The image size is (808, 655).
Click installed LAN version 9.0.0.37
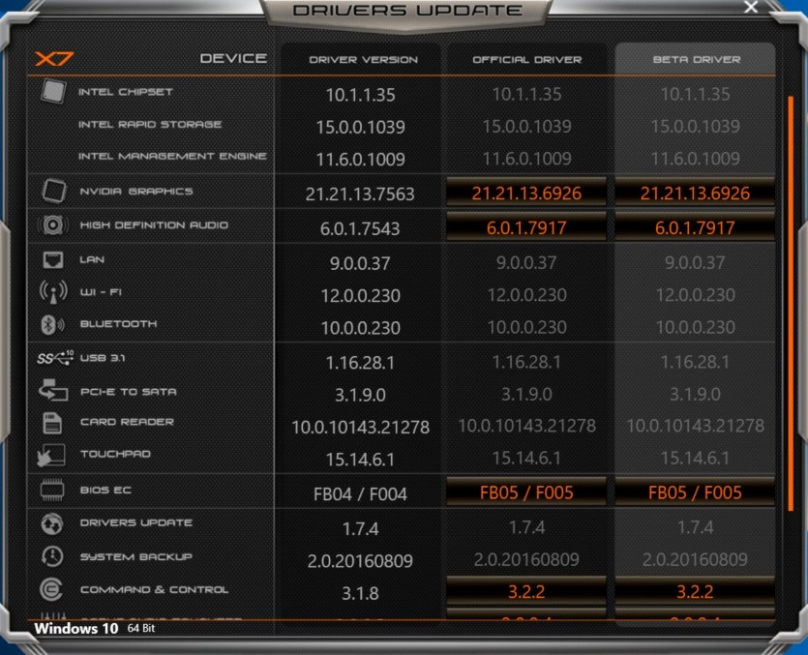[x=360, y=263]
